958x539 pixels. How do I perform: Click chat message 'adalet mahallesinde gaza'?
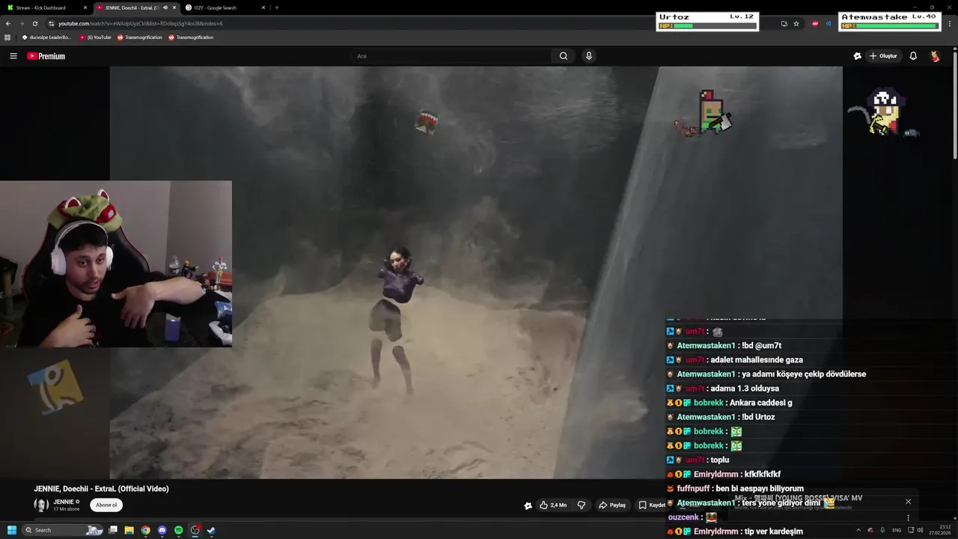click(757, 360)
